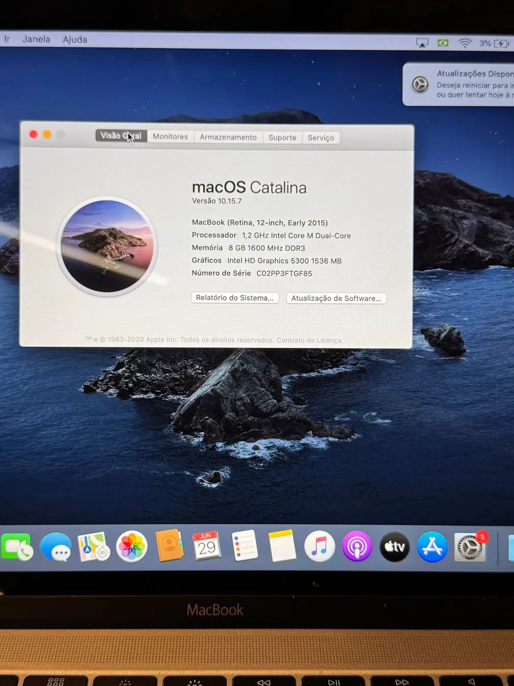Screen dimensions: 514x686
Task: Click the Brazil flag input source icon
Action: (443, 43)
